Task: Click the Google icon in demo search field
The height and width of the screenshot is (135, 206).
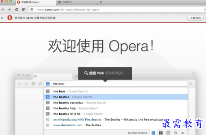Action: coord(48,84)
